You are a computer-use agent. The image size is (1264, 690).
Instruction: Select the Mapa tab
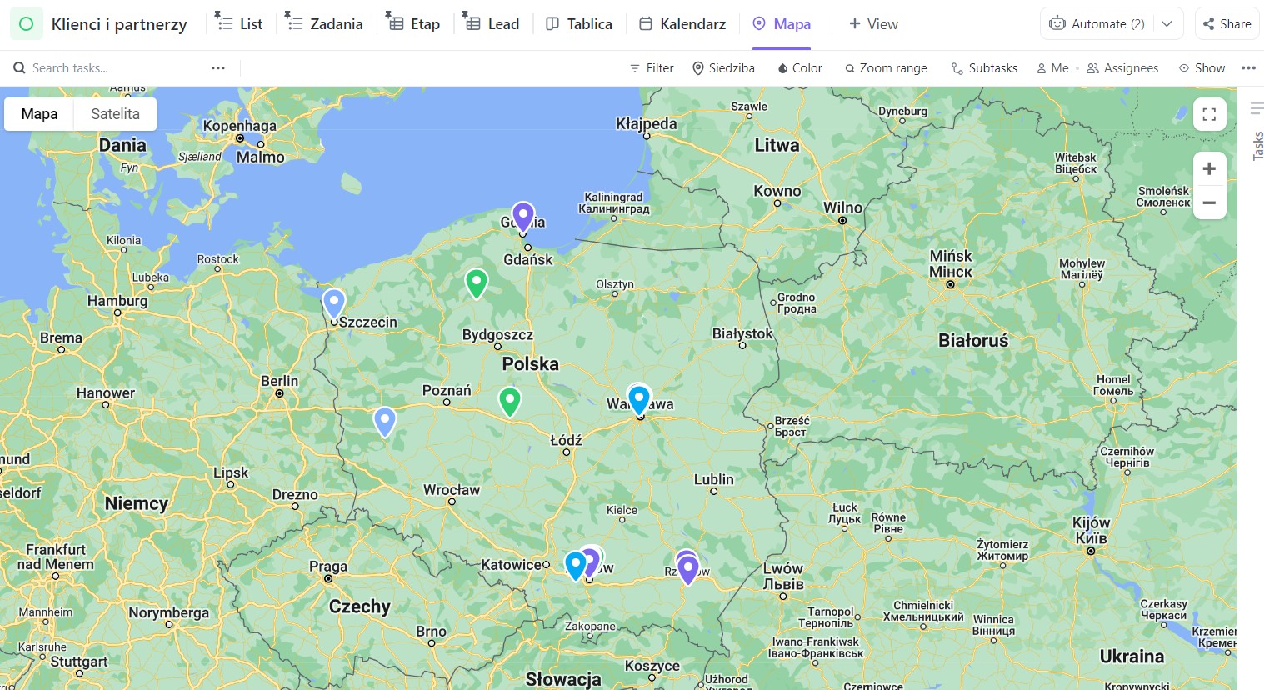point(782,24)
